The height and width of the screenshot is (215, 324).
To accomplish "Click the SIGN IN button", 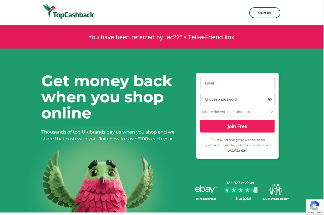I will [x=265, y=13].
